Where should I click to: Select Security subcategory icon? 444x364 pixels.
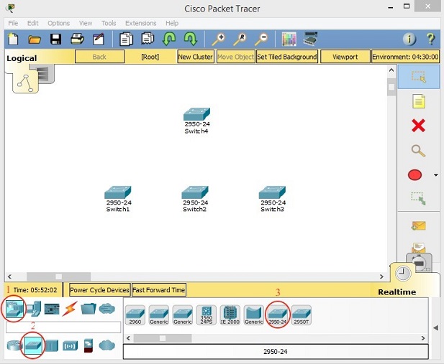click(x=89, y=345)
